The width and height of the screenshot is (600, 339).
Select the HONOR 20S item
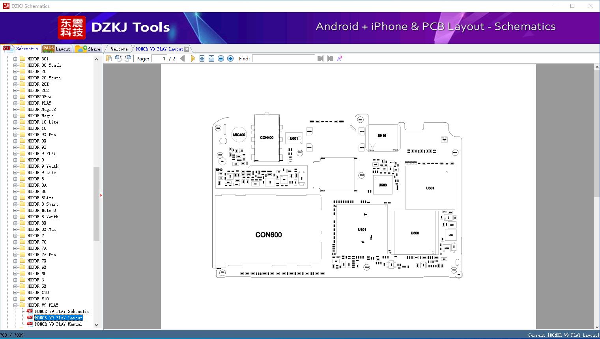[38, 90]
